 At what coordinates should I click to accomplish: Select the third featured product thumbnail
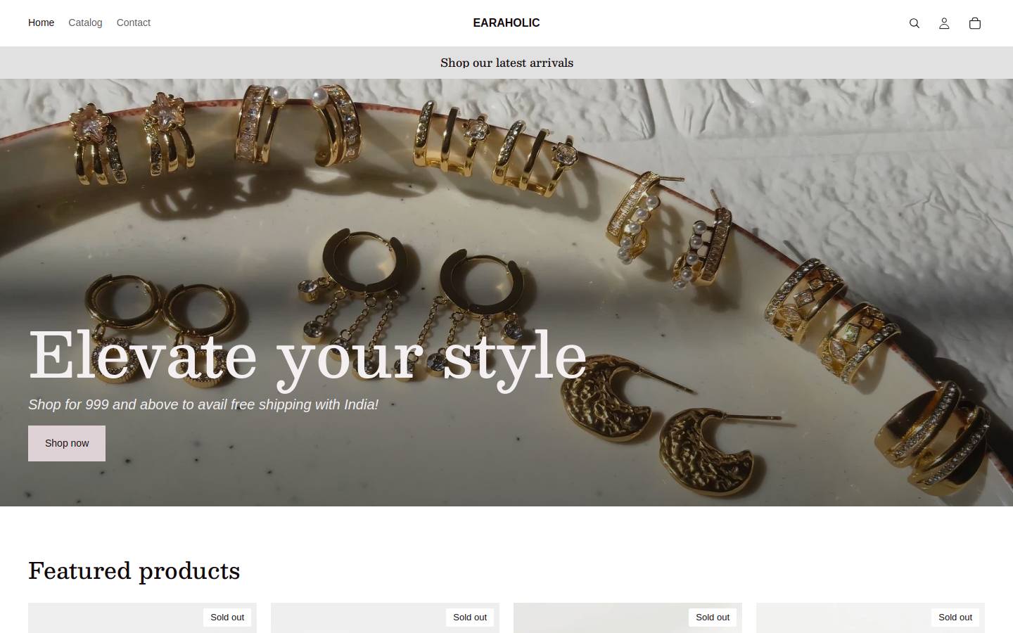pos(627,618)
